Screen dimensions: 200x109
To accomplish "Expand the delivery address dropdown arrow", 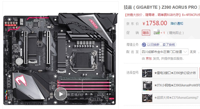I will click(x=185, y=52).
